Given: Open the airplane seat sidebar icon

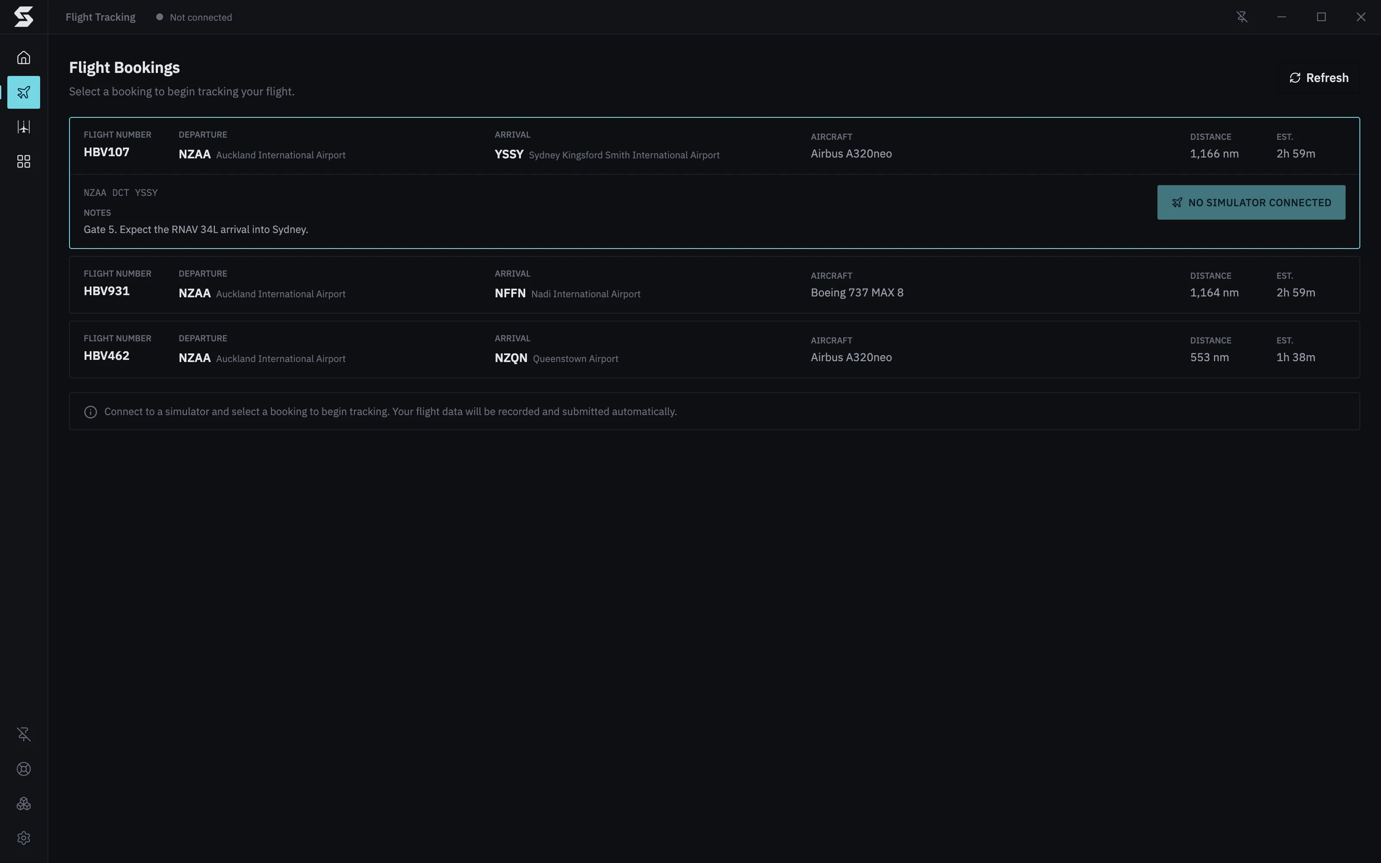Looking at the screenshot, I should tap(23, 127).
